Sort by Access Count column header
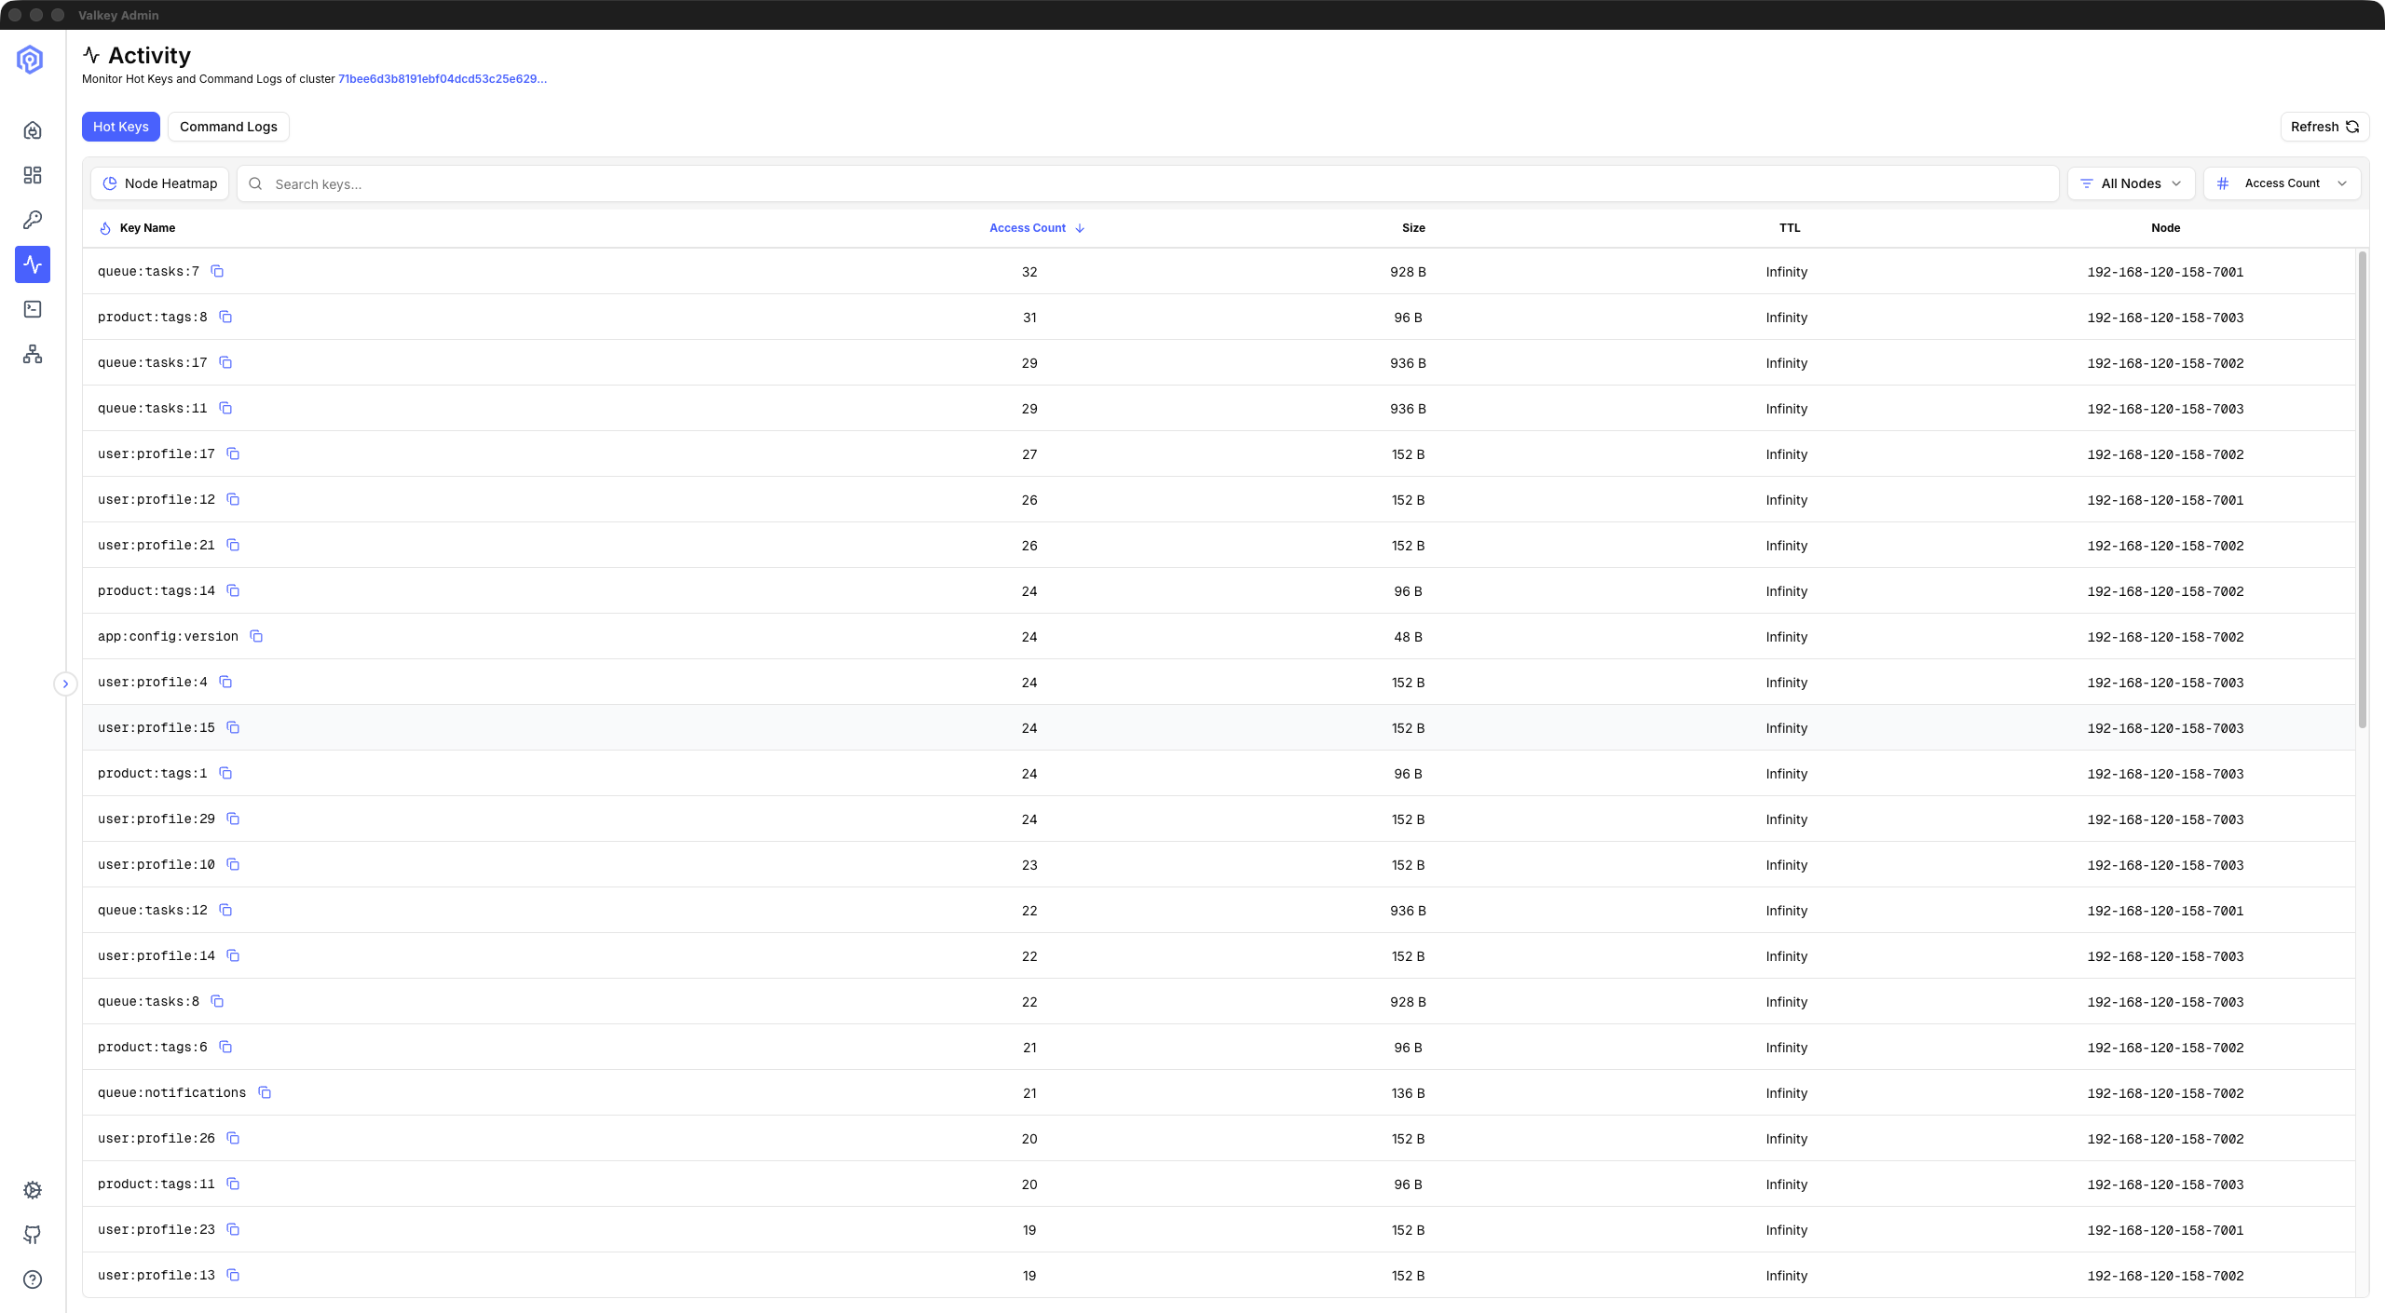Image resolution: width=2385 pixels, height=1313 pixels. 1036,228
